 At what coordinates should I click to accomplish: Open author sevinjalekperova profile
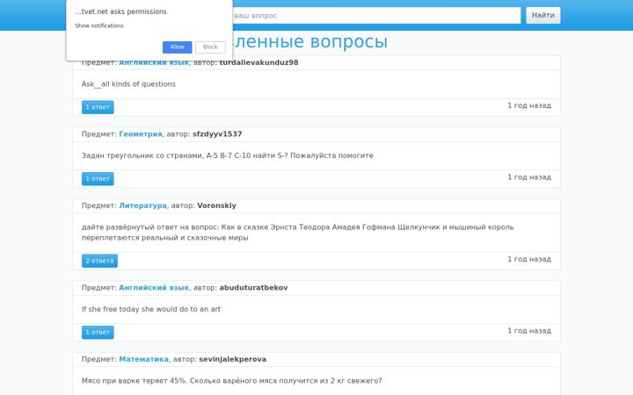tap(232, 359)
